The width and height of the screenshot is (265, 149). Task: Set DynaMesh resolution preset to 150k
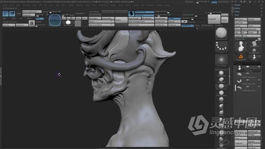(79, 18)
